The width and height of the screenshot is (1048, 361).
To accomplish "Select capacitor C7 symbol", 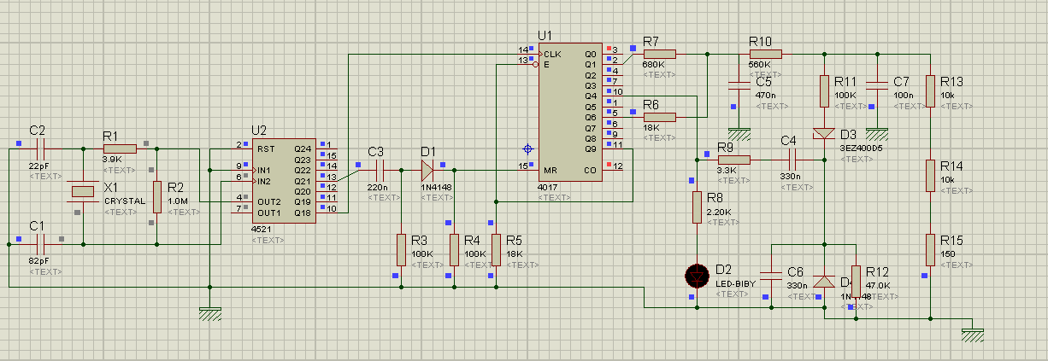I will [877, 84].
